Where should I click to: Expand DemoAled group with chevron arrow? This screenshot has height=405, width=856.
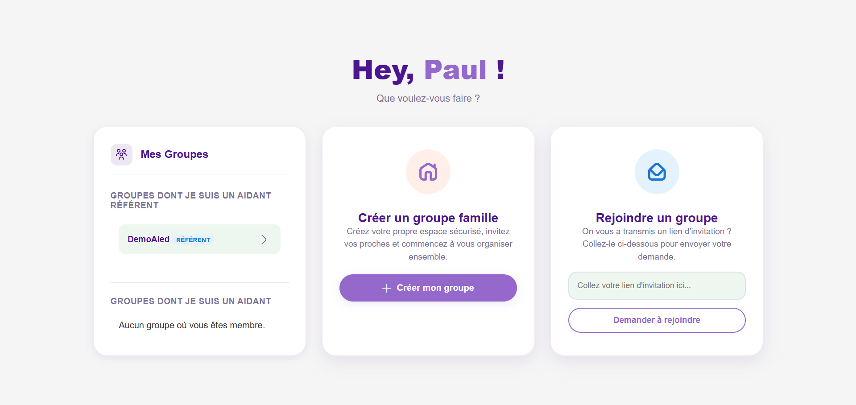click(x=264, y=240)
